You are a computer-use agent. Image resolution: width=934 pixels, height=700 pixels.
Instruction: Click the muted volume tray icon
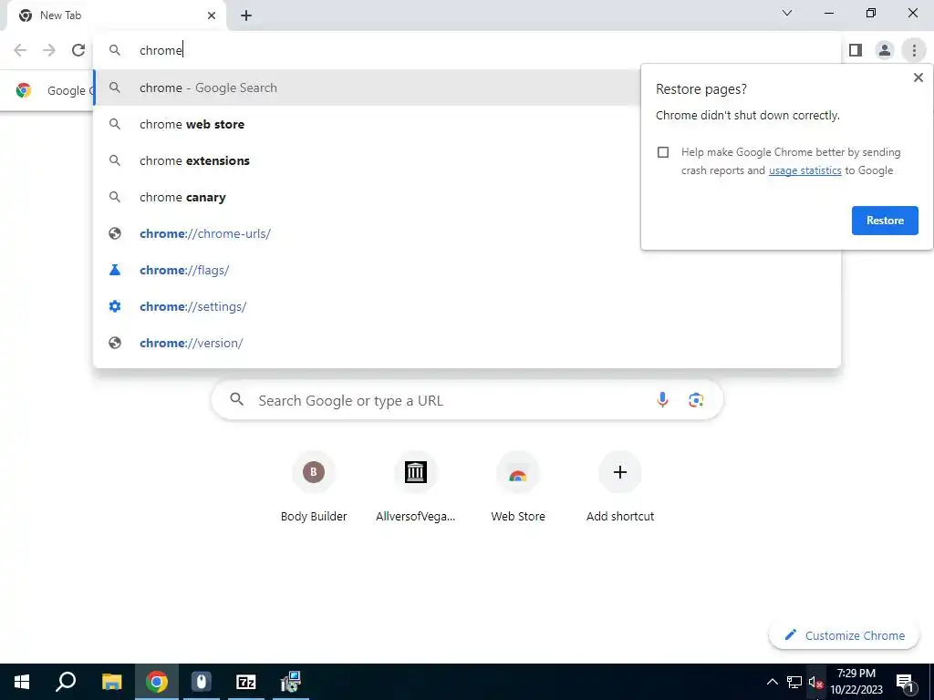(x=815, y=682)
